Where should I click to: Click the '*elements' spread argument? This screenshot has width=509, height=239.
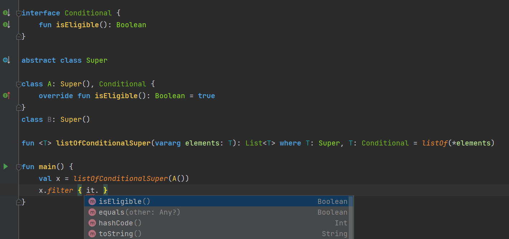[471, 143]
